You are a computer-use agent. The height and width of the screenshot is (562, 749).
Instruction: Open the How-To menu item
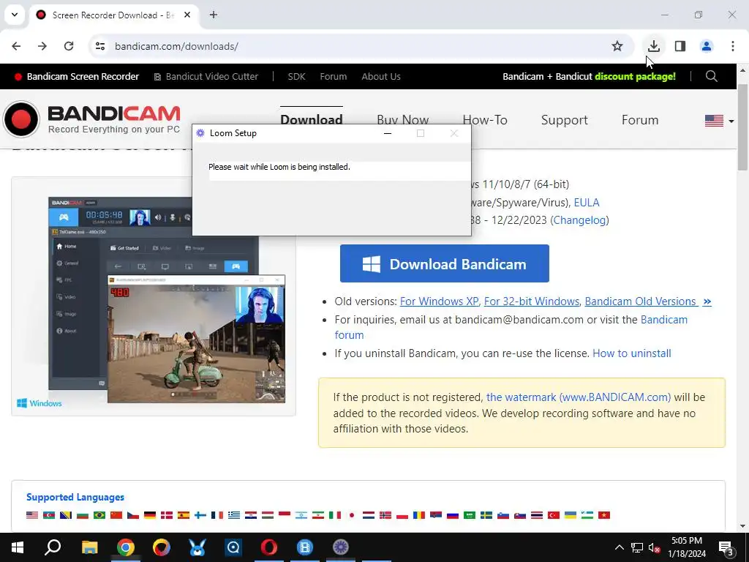pyautogui.click(x=485, y=119)
